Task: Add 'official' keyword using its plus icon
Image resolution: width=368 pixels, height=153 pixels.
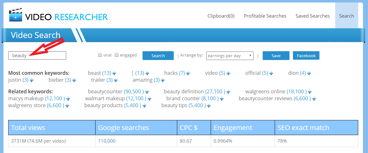Action: point(271,73)
